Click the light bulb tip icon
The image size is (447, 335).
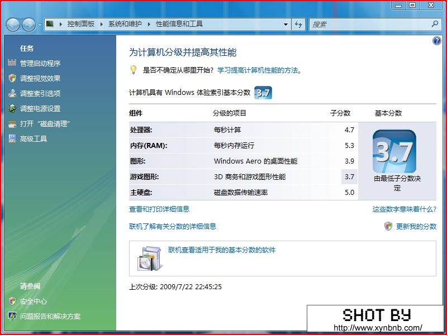coord(133,70)
